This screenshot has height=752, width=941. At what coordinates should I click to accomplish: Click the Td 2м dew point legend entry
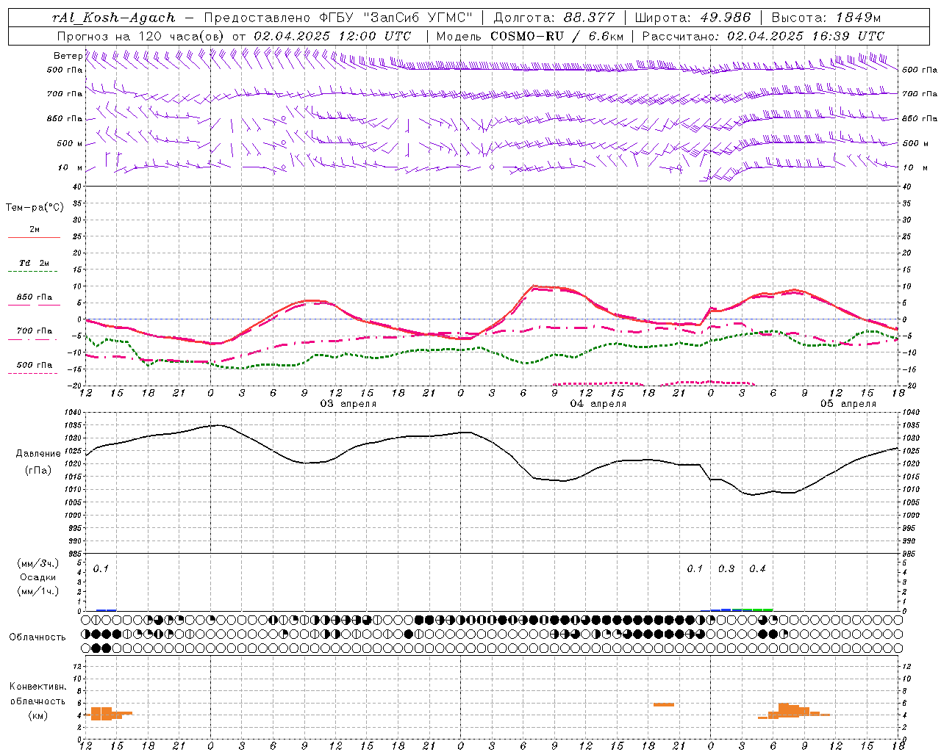(35, 263)
